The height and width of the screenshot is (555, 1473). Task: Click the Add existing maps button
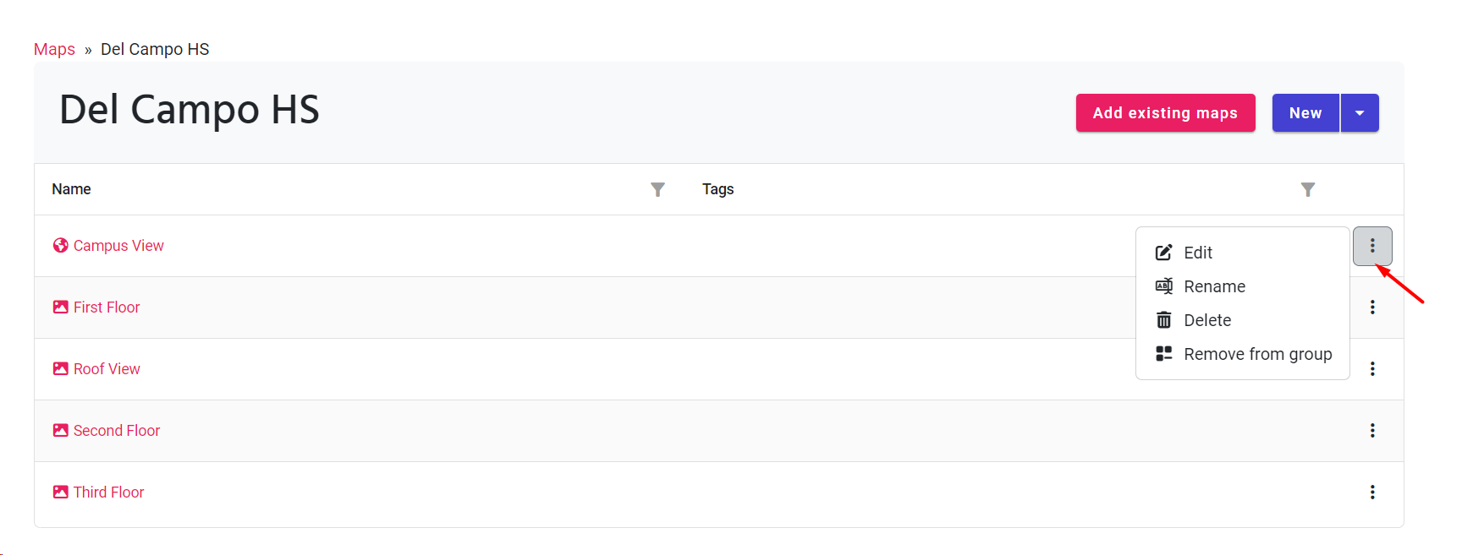(1164, 113)
